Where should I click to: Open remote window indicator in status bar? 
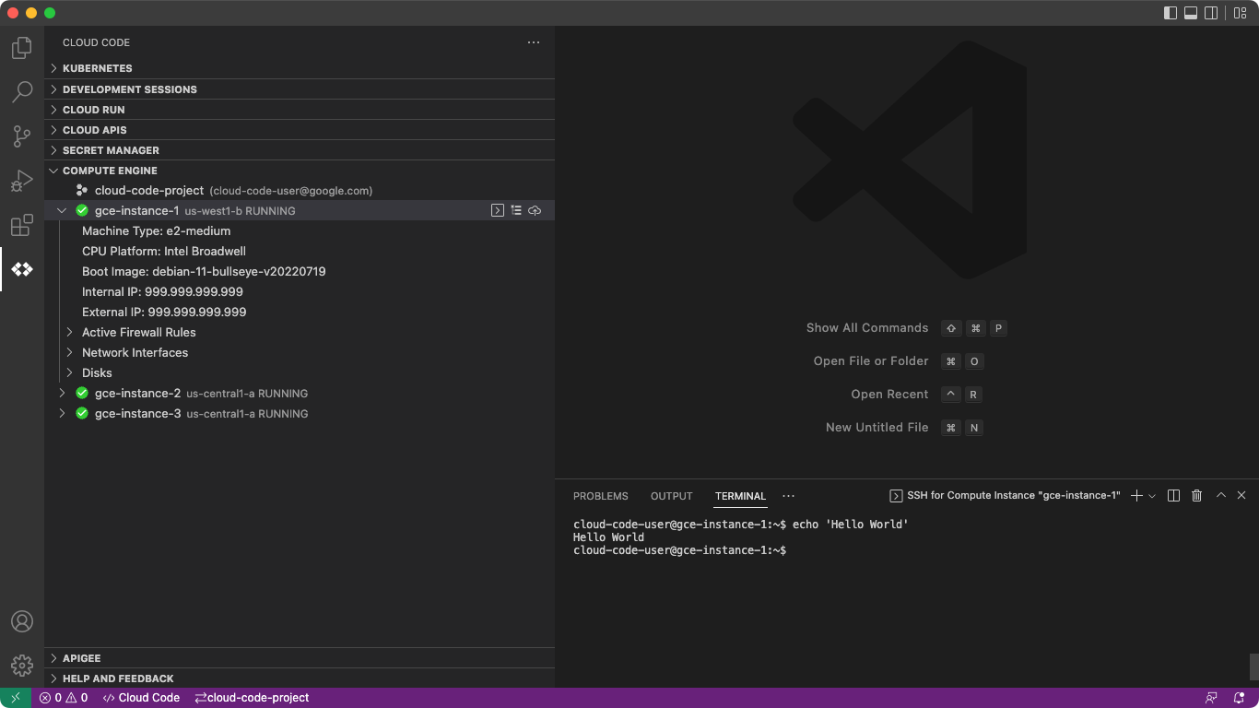[x=16, y=698]
